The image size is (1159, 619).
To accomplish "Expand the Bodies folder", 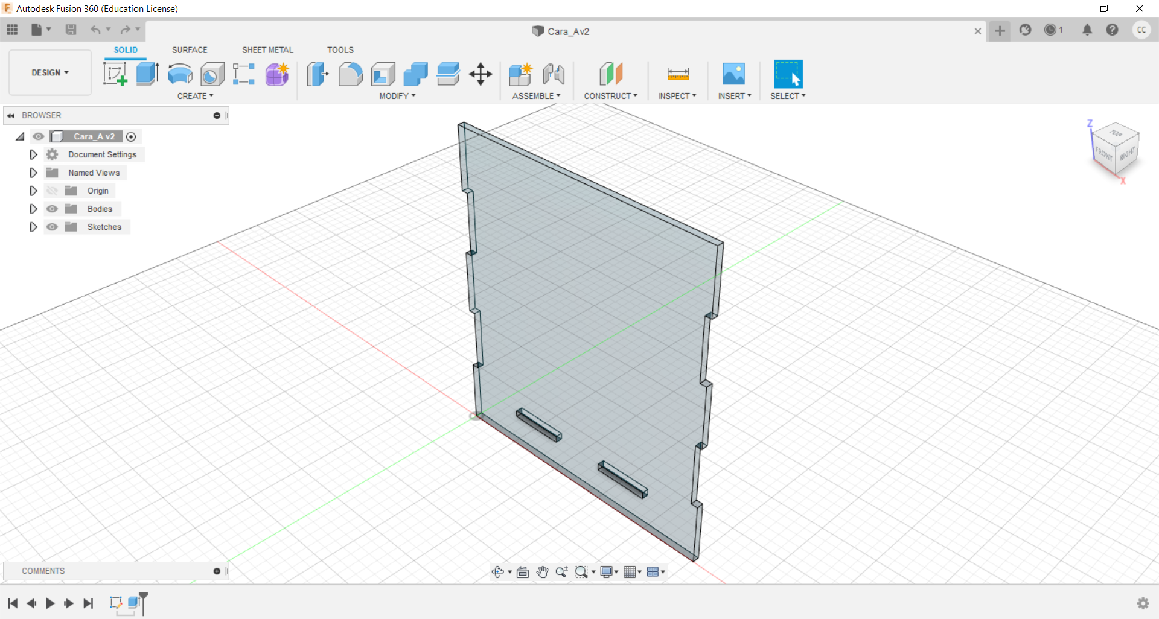I will 33,209.
